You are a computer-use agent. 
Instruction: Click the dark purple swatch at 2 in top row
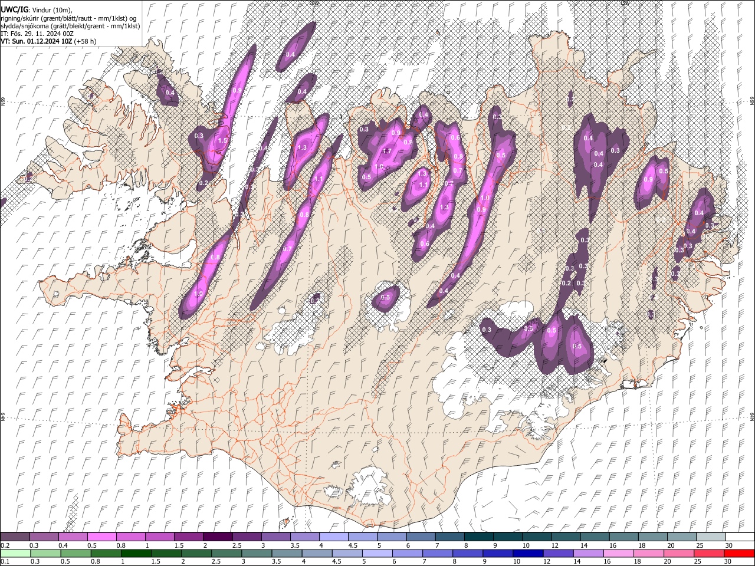point(218,537)
